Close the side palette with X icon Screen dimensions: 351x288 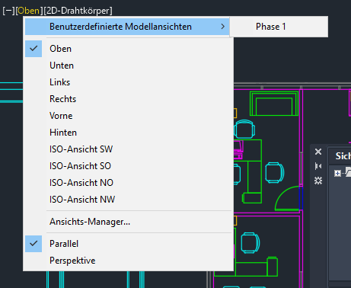(x=318, y=152)
